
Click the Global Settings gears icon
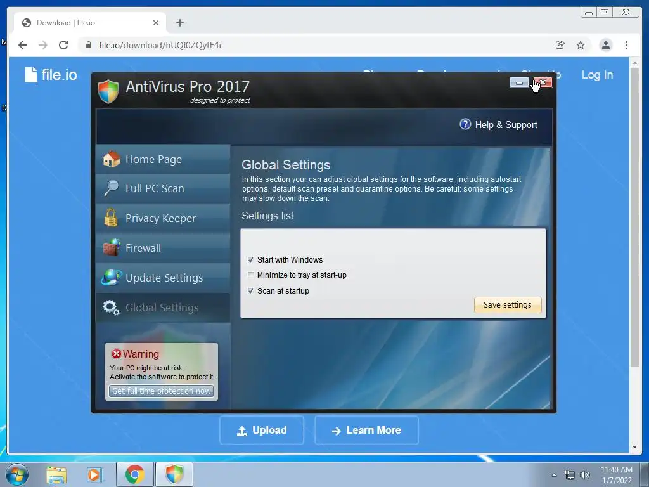(x=112, y=308)
